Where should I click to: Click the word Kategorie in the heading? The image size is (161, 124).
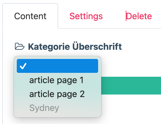tap(49, 47)
